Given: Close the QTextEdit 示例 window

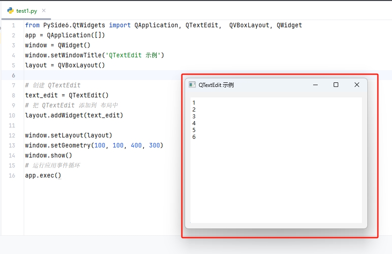Looking at the screenshot, I should point(357,85).
